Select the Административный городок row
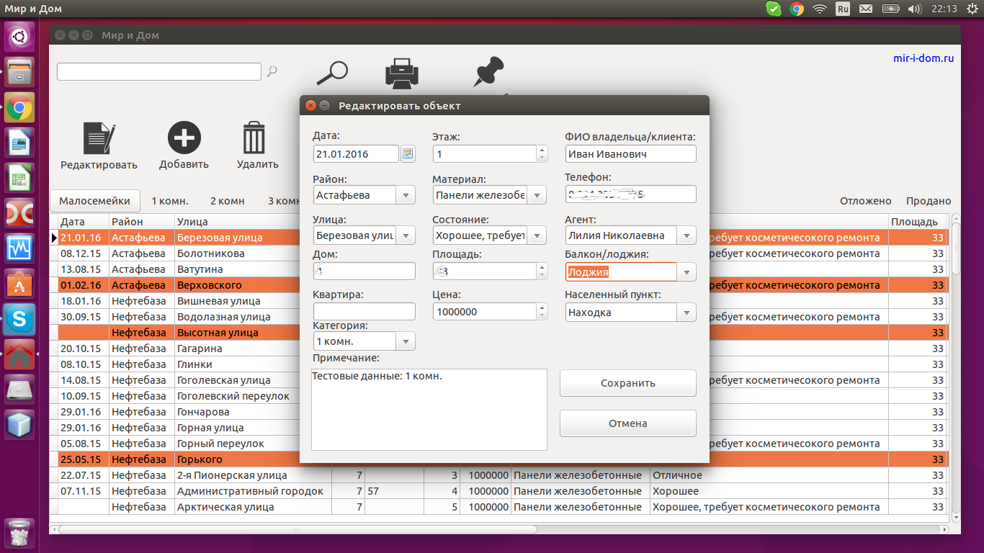 501,491
